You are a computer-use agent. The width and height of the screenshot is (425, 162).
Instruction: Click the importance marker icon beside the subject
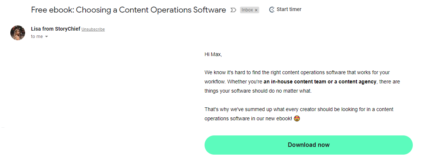(x=233, y=10)
